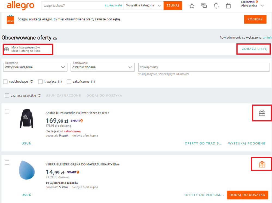Screen dimensions: 272x203
Task: Focus the czego szukasz search field
Action: coord(74,5)
